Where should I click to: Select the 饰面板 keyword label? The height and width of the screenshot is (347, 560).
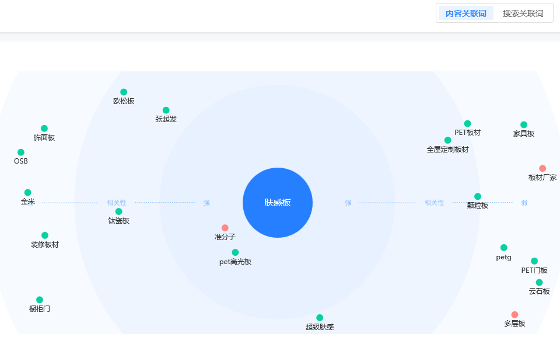(x=44, y=138)
